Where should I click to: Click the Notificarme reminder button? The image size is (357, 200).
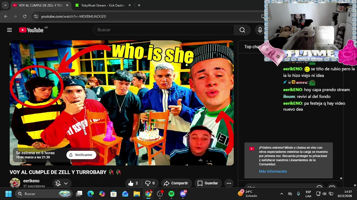tap(81, 155)
